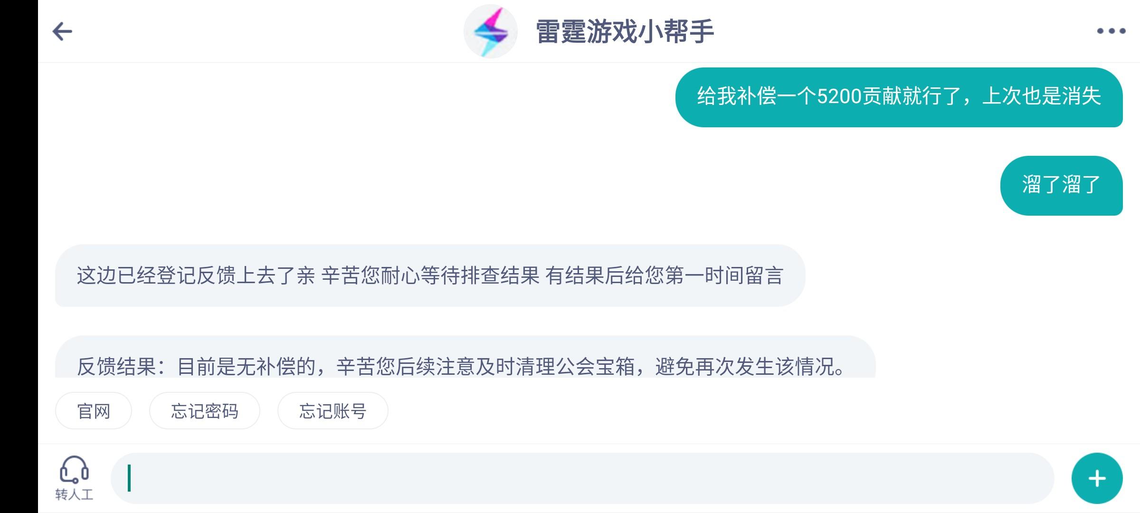Viewport: 1140px width, 513px height.
Task: Tap the 5200贡献 compensation message bubble
Action: point(899,97)
